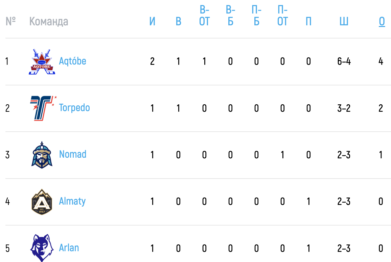Click the Nomad warrior logo

point(42,155)
